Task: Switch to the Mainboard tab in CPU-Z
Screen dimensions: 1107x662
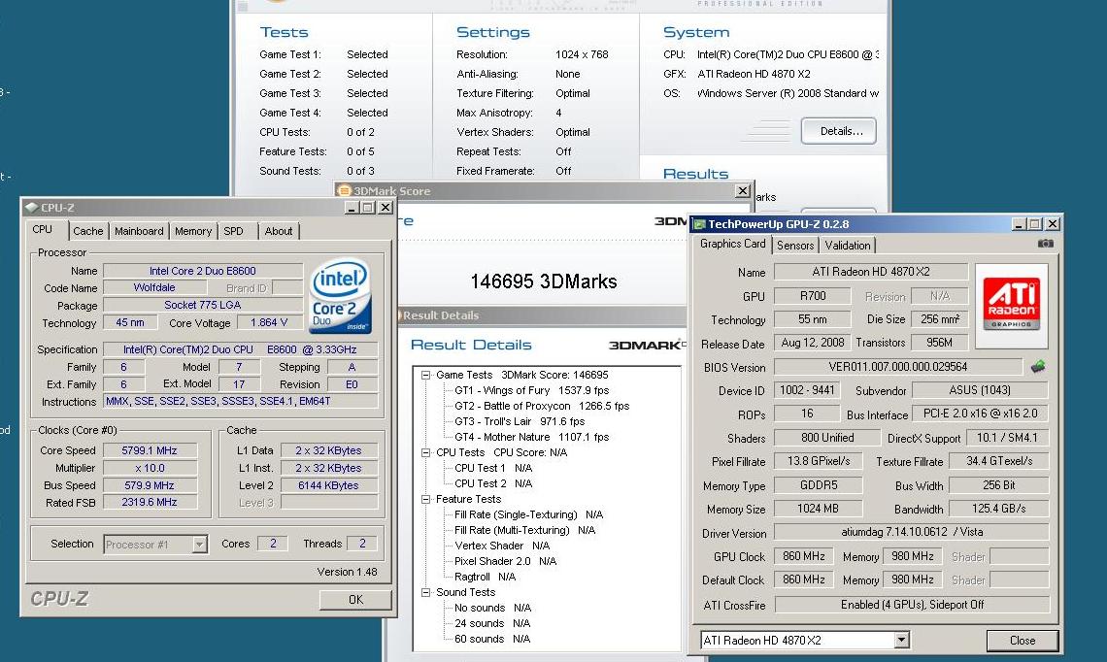Action: point(139,231)
